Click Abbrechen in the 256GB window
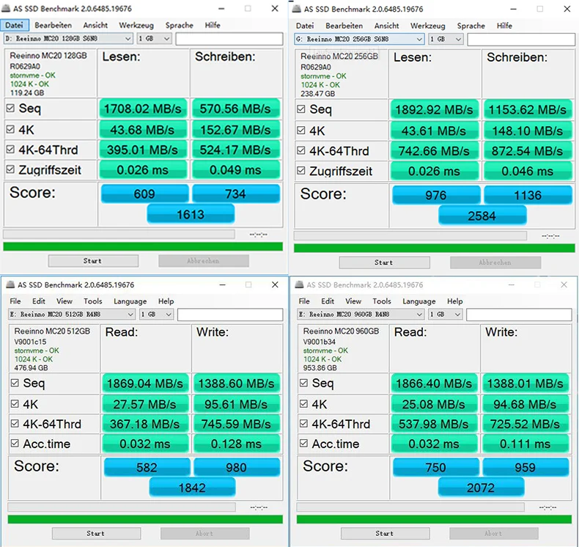The image size is (579, 547). tap(495, 263)
